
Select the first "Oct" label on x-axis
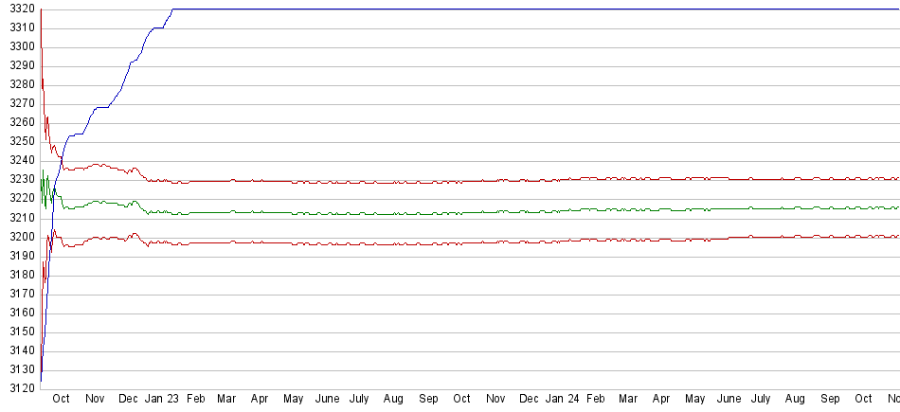point(61,400)
